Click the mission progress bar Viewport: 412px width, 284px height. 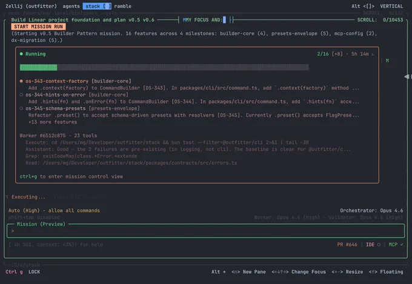(x=164, y=68)
